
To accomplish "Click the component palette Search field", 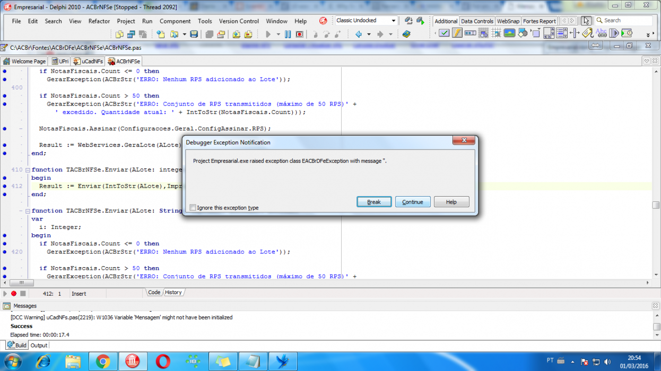I will (x=623, y=21).
